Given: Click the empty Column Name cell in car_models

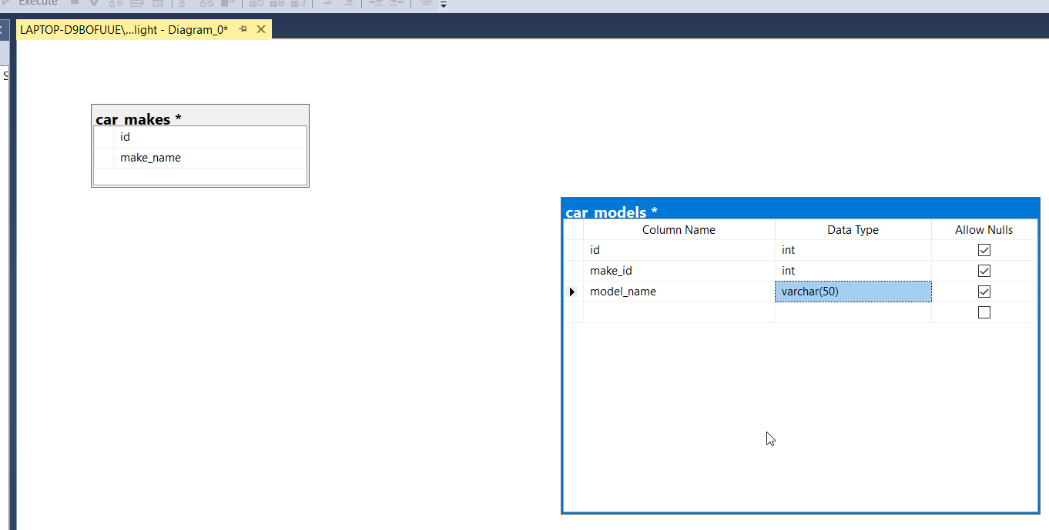Looking at the screenshot, I should pos(679,312).
